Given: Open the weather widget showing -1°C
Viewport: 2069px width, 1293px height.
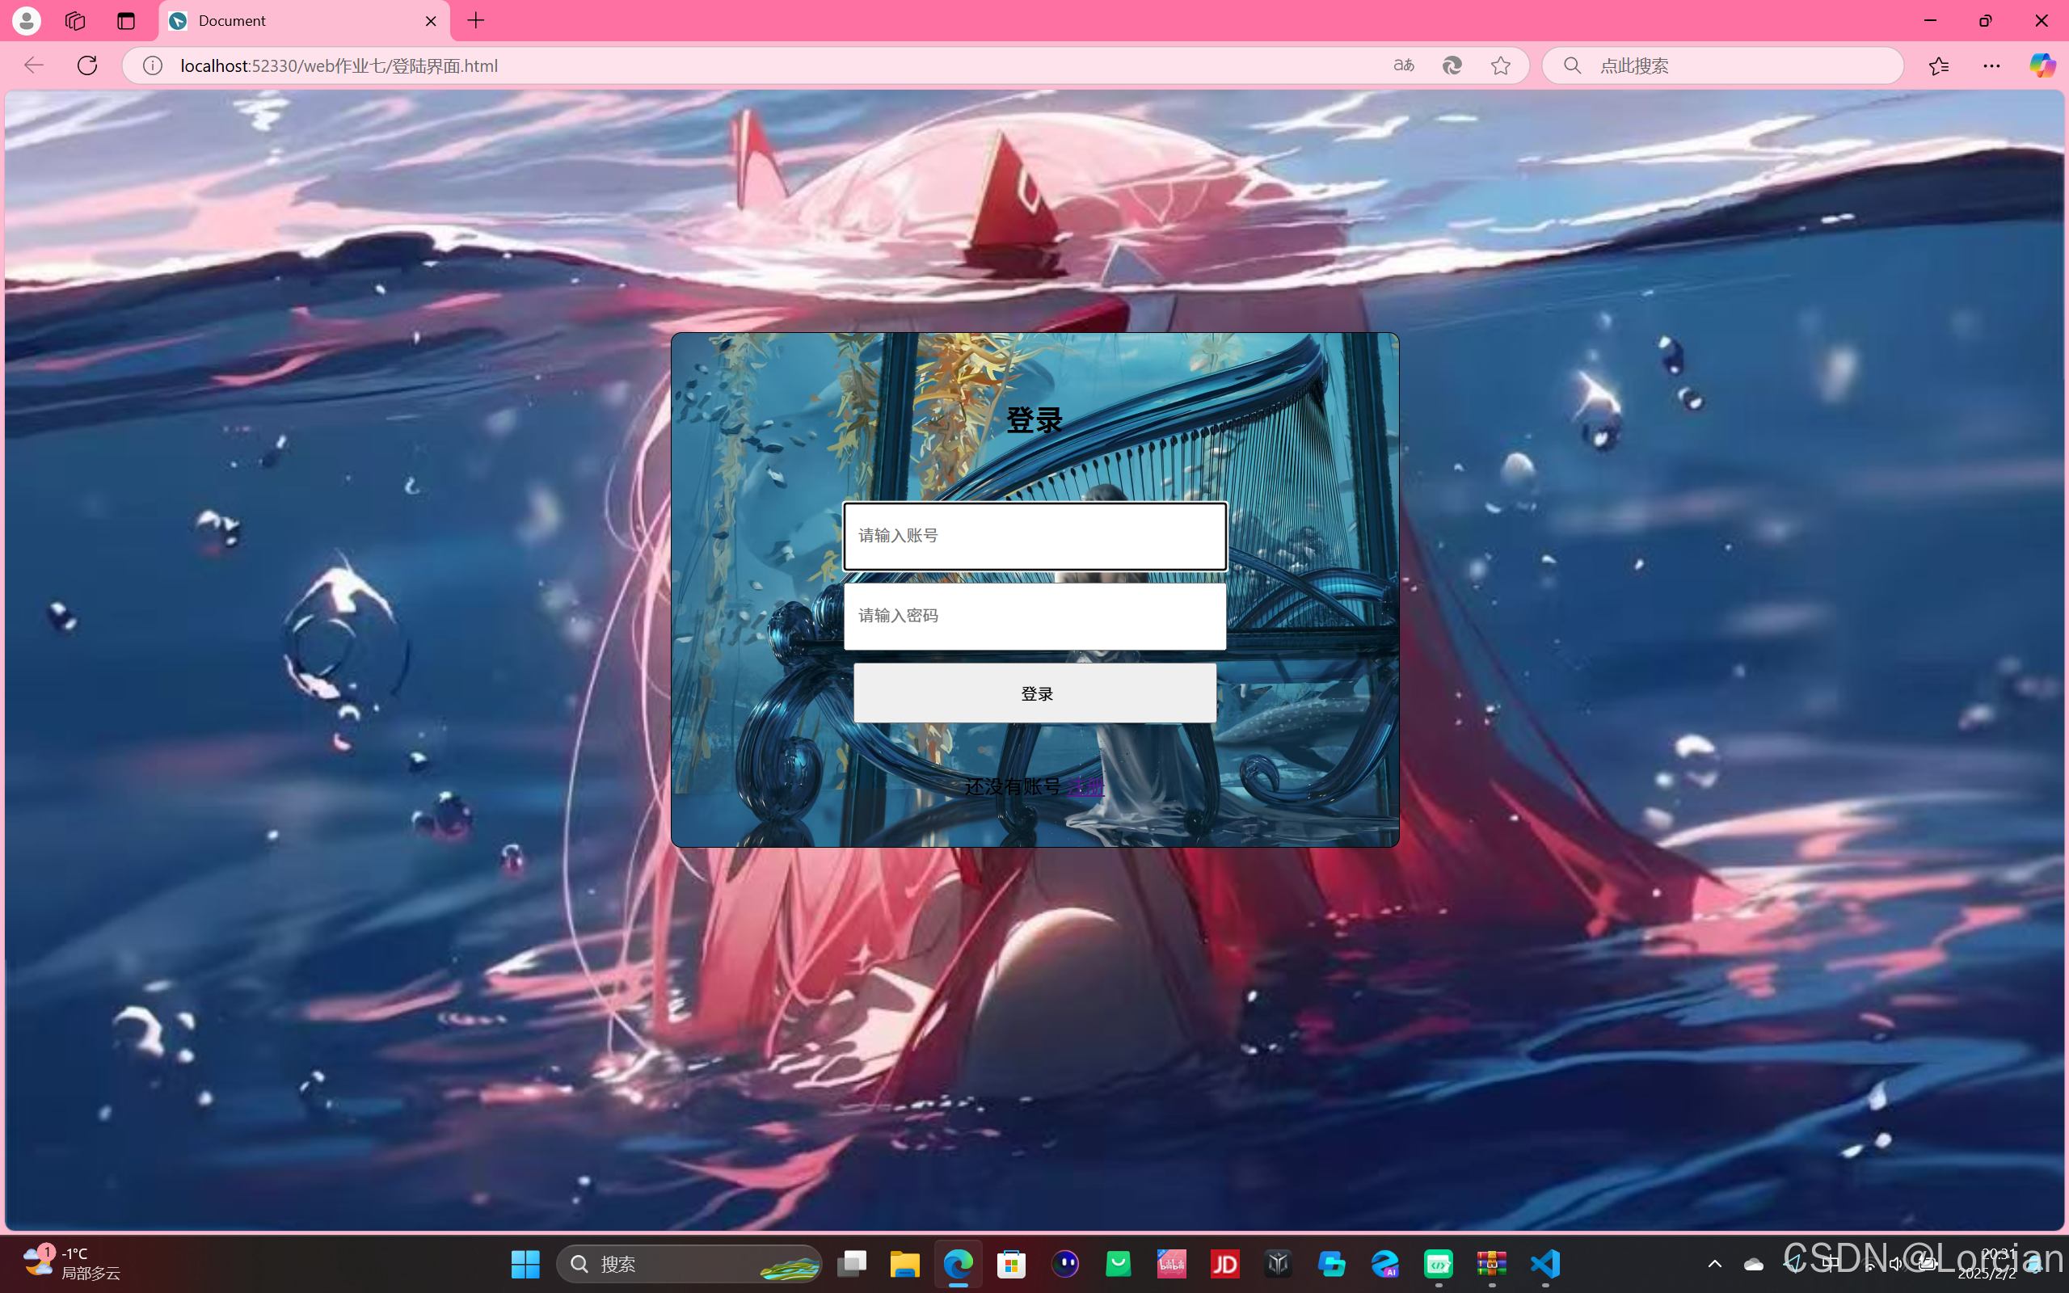Looking at the screenshot, I should 73,1264.
